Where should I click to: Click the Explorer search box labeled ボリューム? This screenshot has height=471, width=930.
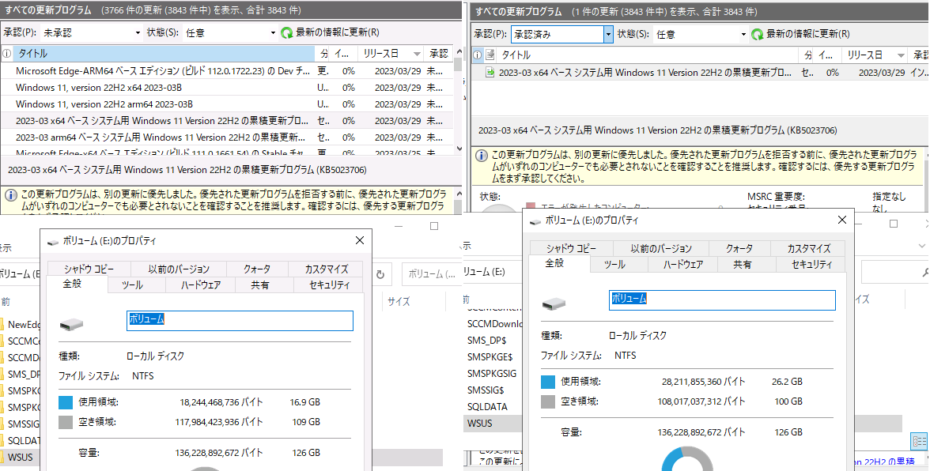pos(431,274)
